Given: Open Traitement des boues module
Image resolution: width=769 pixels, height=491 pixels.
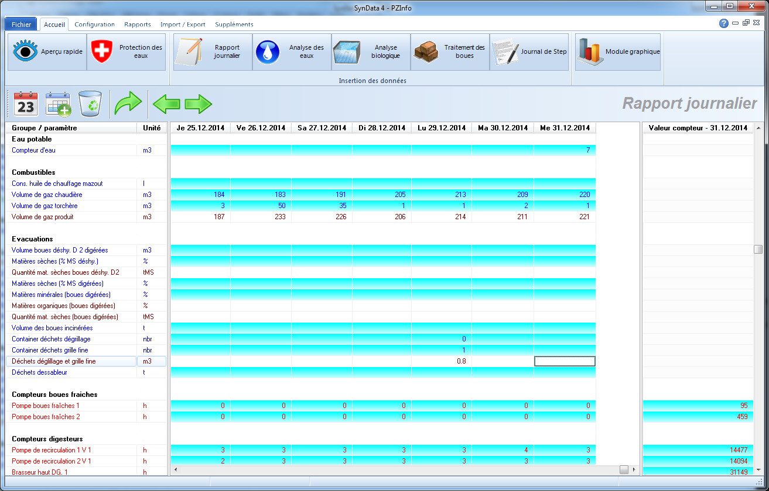Looking at the screenshot, I should click(x=450, y=52).
